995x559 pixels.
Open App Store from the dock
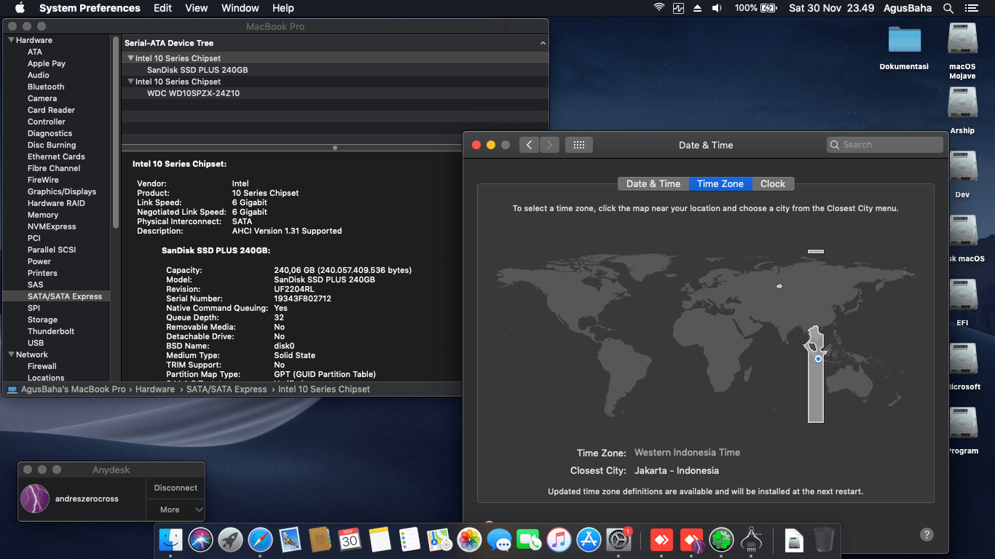(589, 539)
